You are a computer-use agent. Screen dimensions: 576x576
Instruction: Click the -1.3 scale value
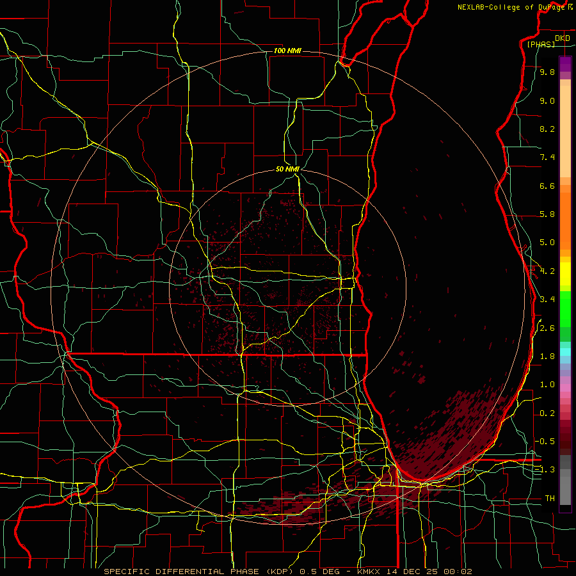[x=545, y=470]
